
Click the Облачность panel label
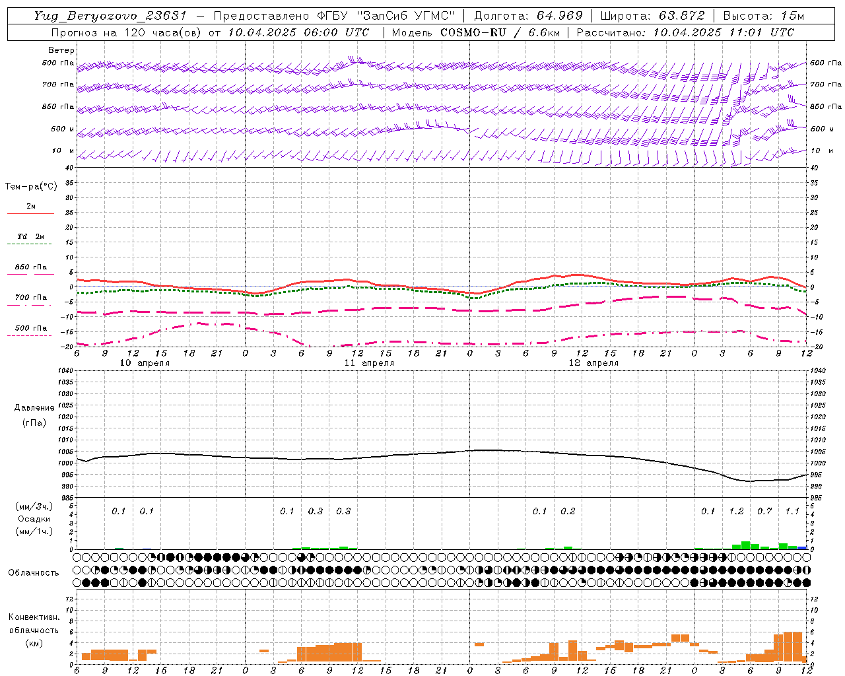point(34,572)
